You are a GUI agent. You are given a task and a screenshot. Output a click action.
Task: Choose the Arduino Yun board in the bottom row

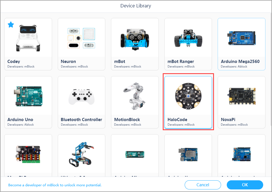[x=188, y=156]
